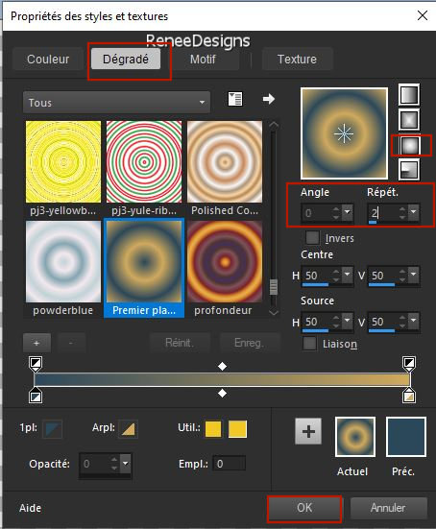The image size is (436, 529).
Task: Click the white arrow next to category
Action: tap(269, 99)
